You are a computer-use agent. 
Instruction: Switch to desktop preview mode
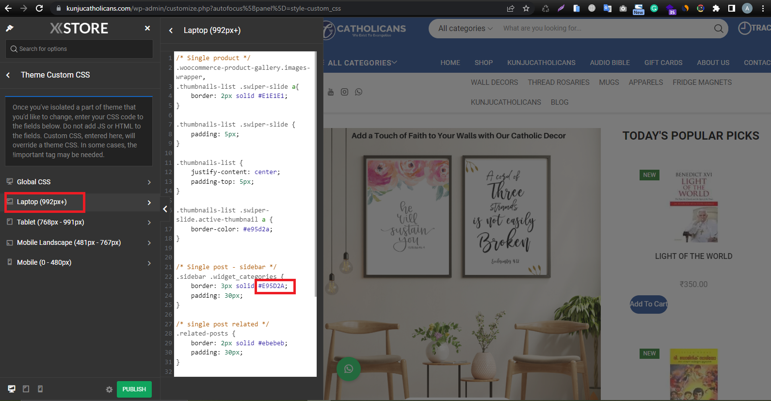click(x=12, y=389)
